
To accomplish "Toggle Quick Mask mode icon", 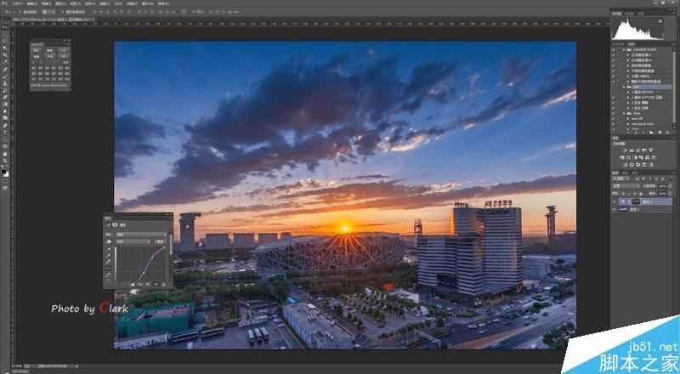I will tap(5, 180).
